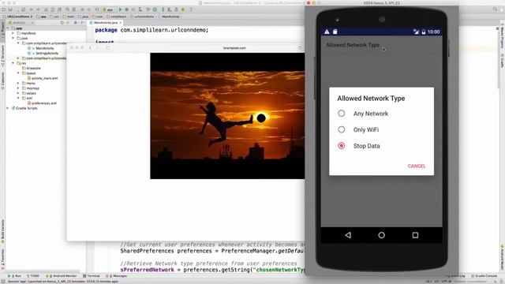Collapse the java folder node
Screen dimensions: 505x284
13,38
